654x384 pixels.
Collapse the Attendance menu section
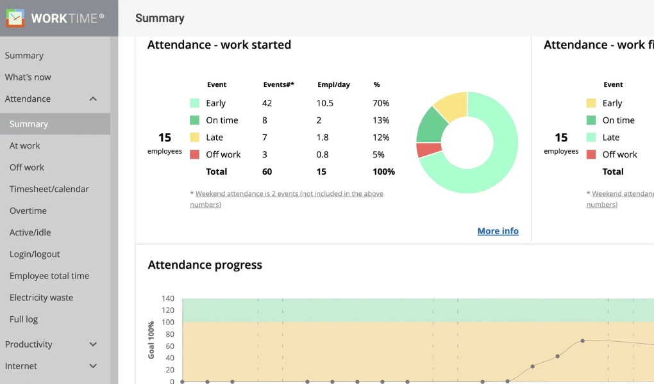tap(93, 99)
